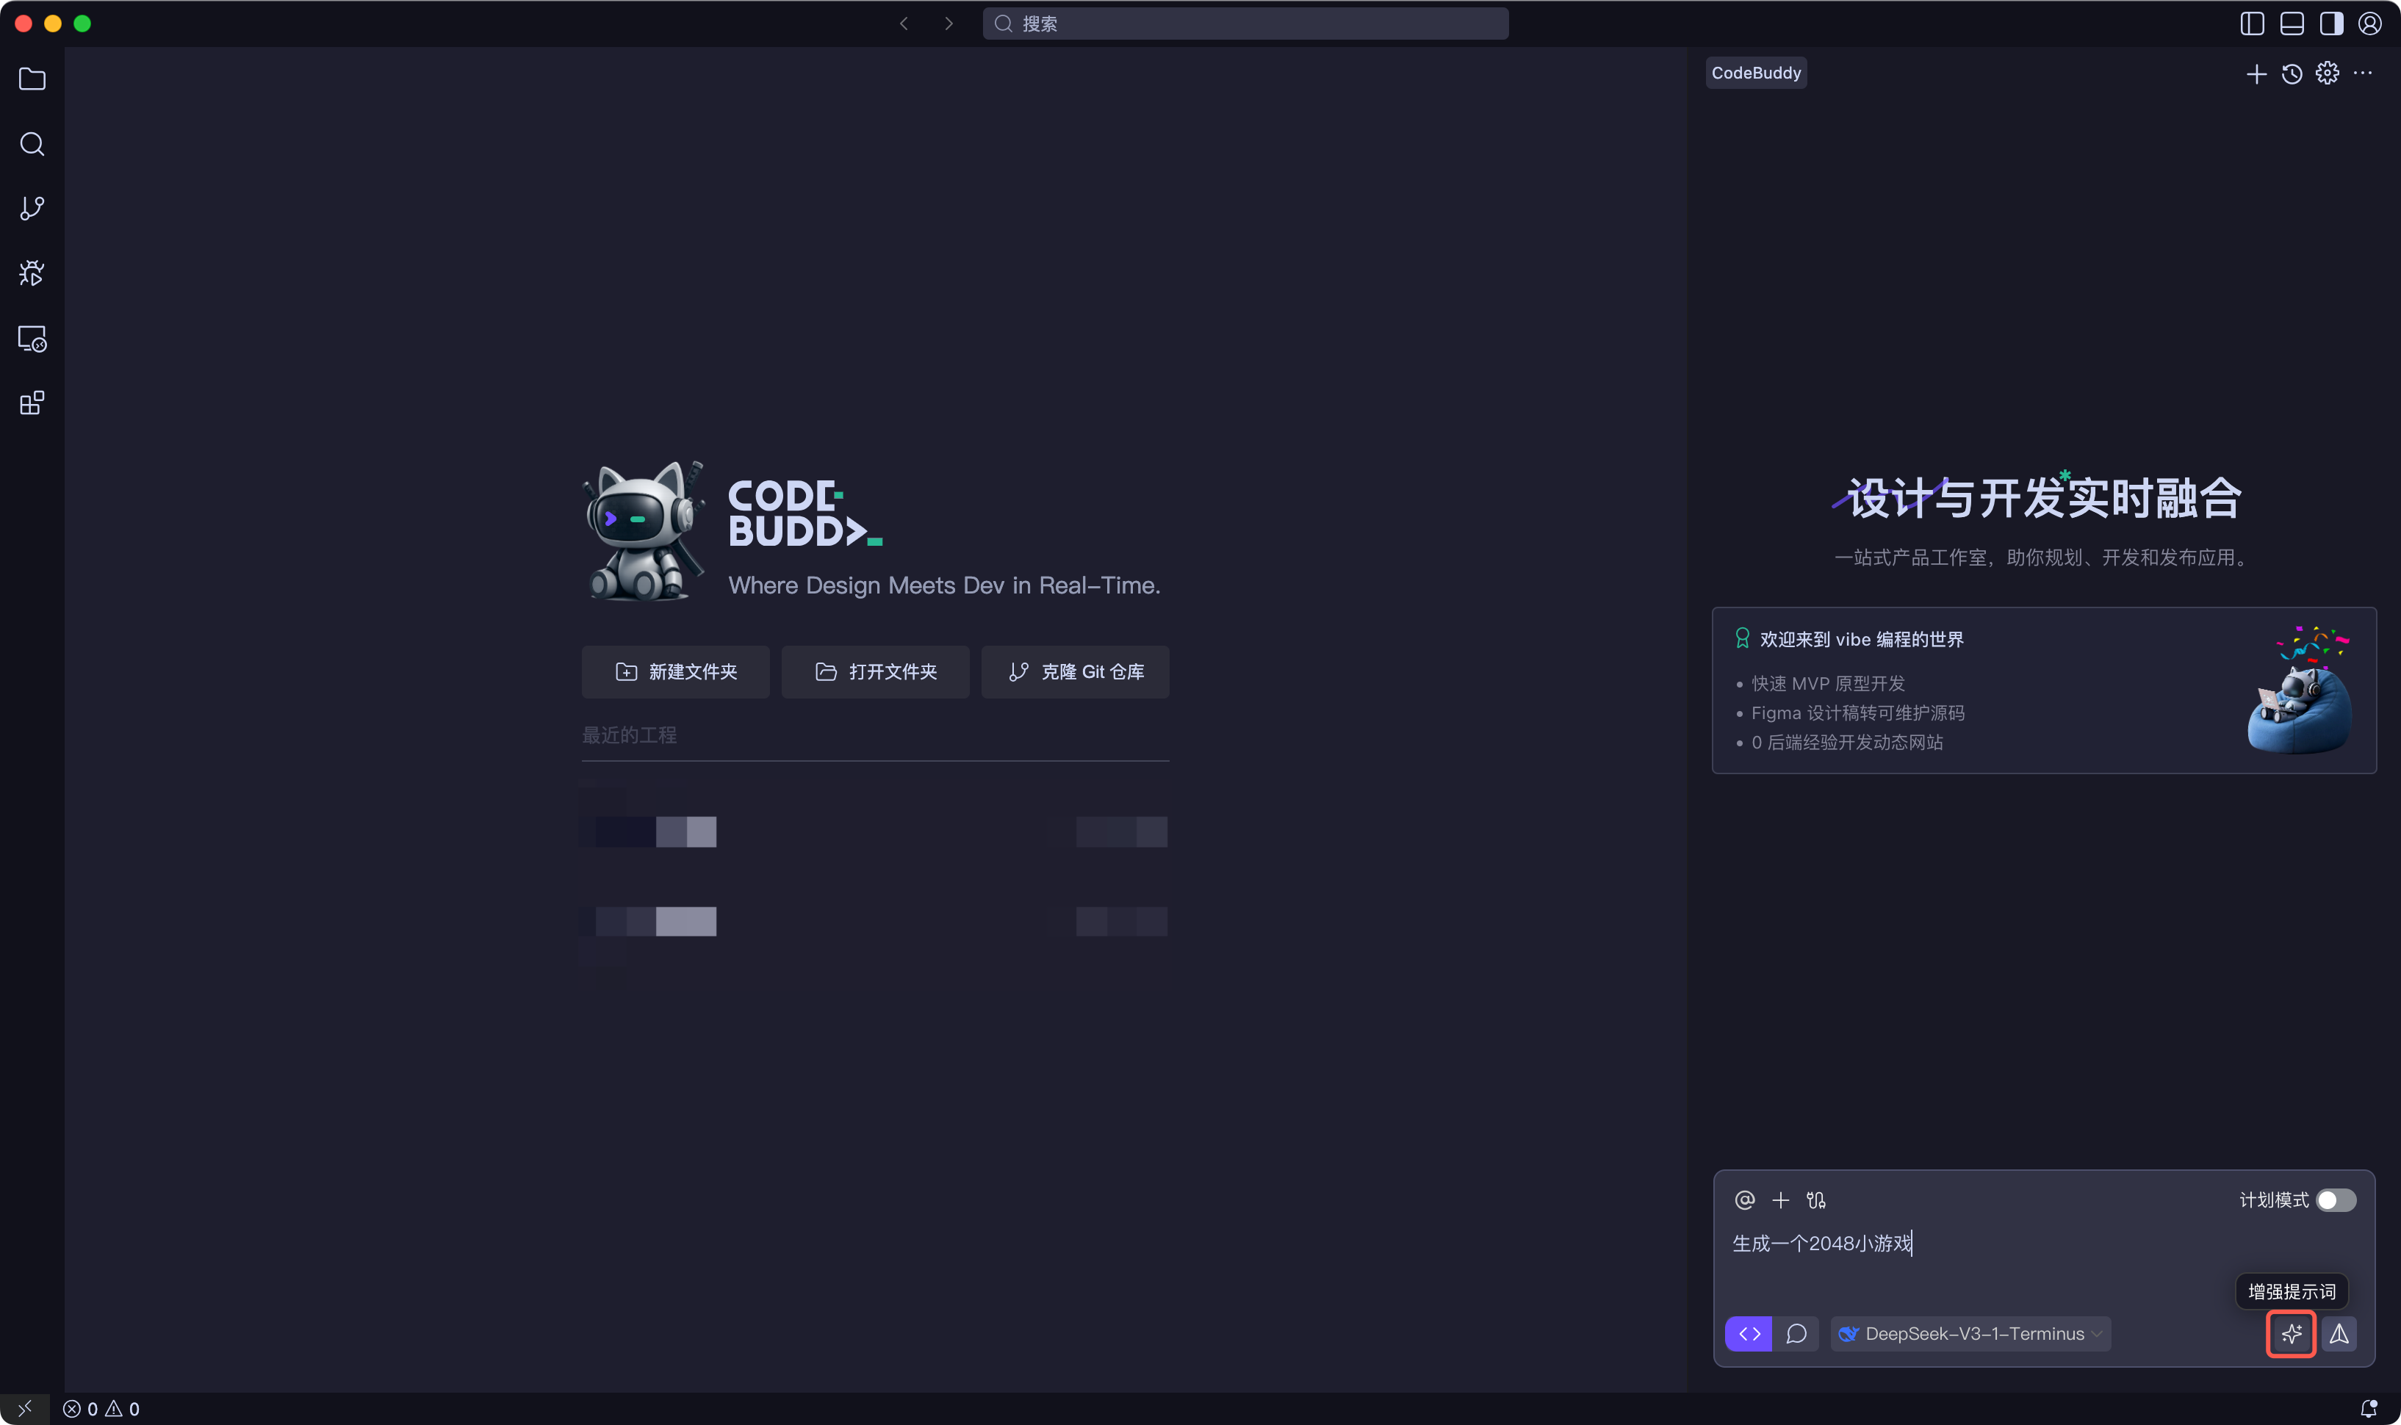Open the Search panel in activity bar

(x=32, y=144)
